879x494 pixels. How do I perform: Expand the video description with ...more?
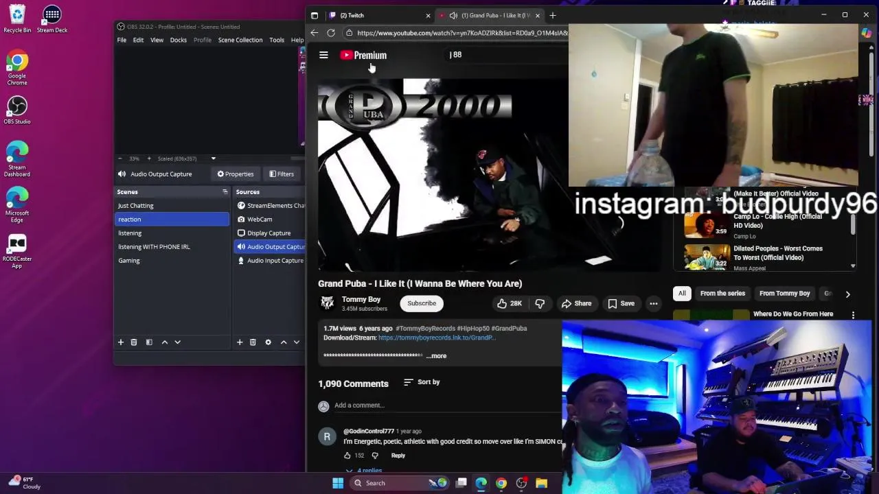click(437, 355)
